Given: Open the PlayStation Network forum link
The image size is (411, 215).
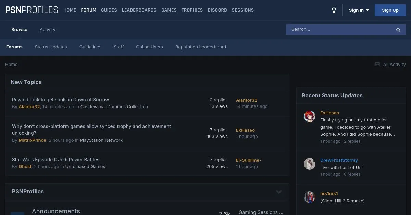Looking at the screenshot, I should (101, 140).
